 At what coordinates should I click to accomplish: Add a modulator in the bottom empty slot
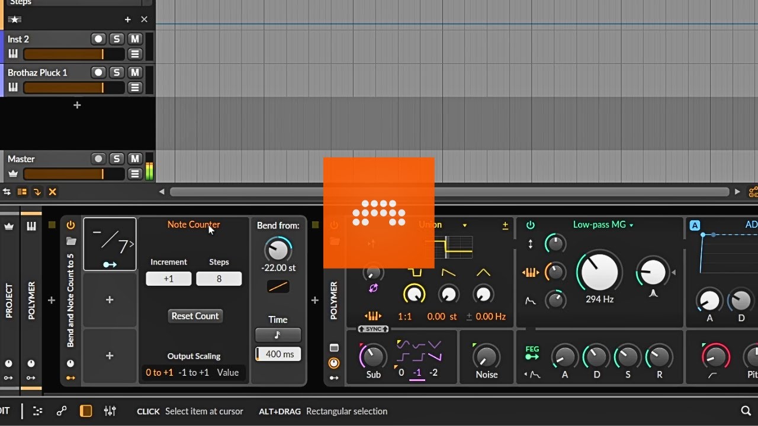110,356
